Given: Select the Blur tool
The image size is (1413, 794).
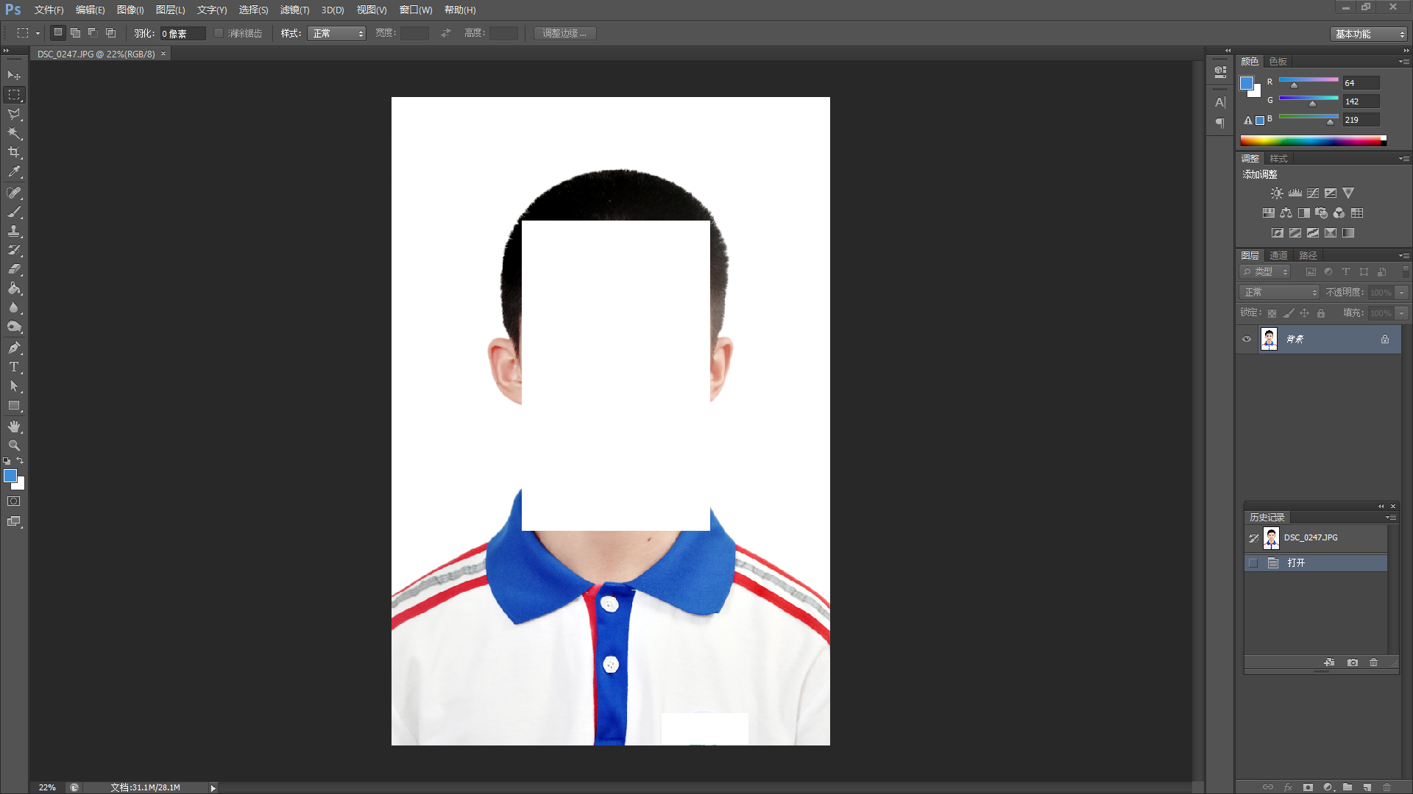Looking at the screenshot, I should pos(14,307).
